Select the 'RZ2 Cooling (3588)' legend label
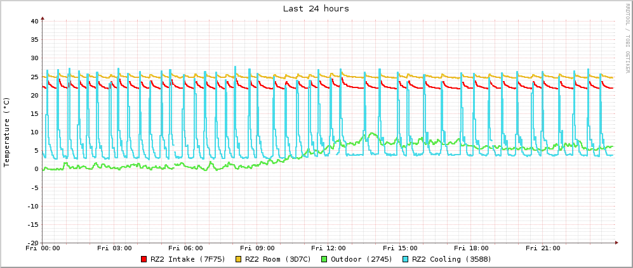The height and width of the screenshot is (268, 633). pos(451,259)
